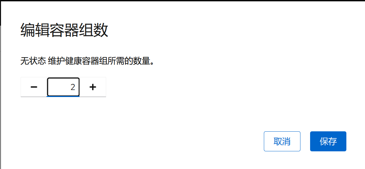
Task: Click the dark strip above the dialog
Action: [x=182, y=0]
